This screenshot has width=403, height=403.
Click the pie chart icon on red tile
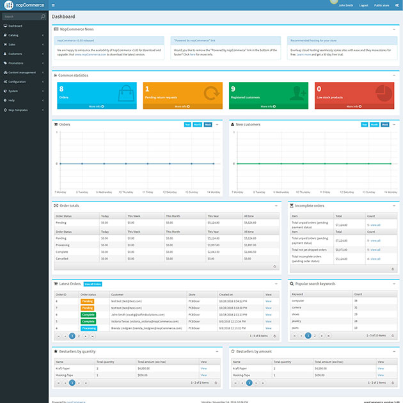tap(383, 93)
